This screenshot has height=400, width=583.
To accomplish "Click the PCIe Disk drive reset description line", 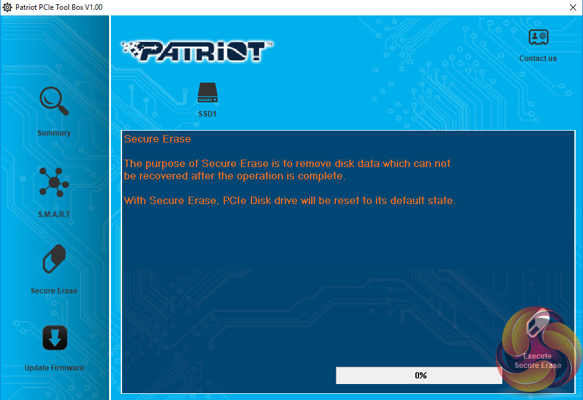I will click(x=290, y=201).
